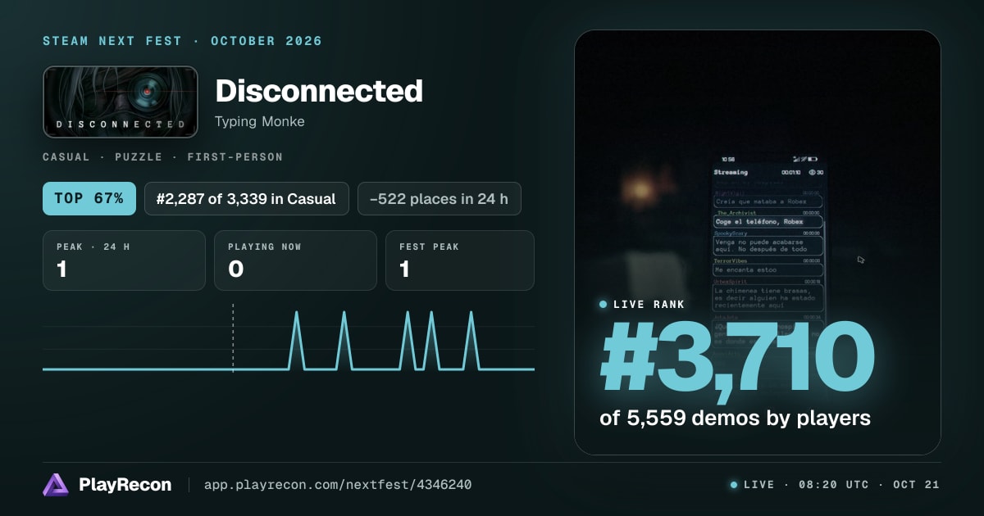984x516 pixels.
Task: Click the TOP 67% badge
Action: pos(89,198)
